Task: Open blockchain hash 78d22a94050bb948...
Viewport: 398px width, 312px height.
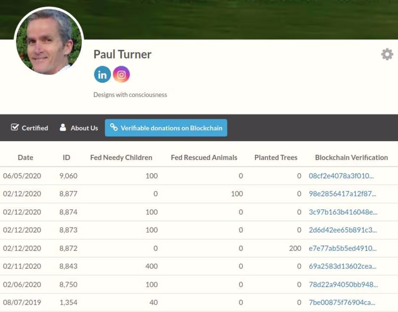Action: tap(343, 284)
